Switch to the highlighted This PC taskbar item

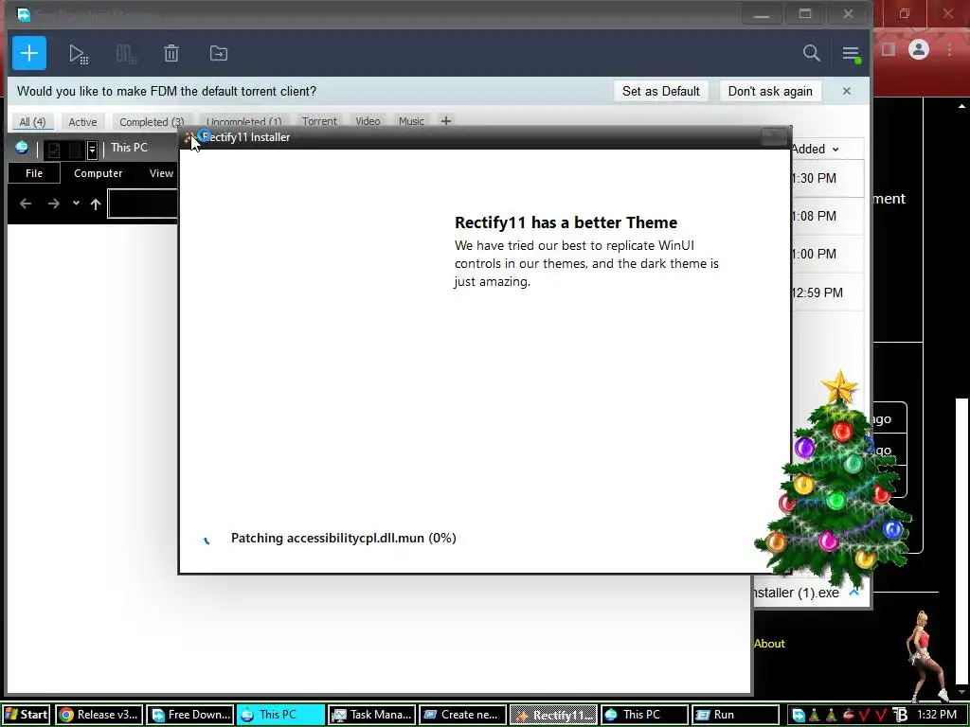click(280, 715)
